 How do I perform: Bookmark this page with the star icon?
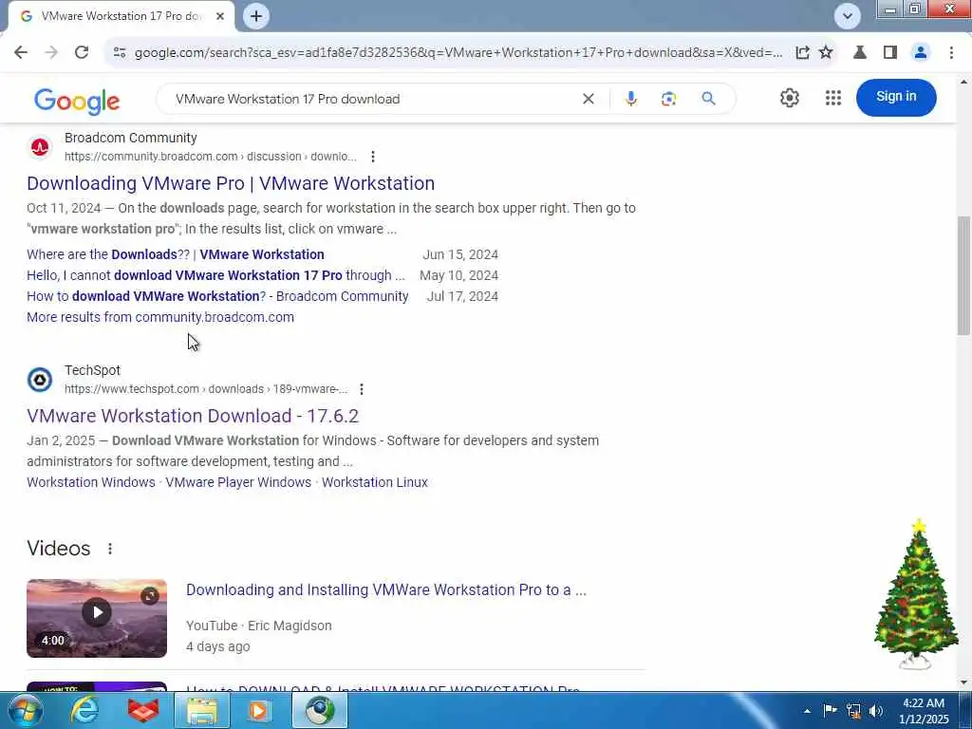click(826, 53)
